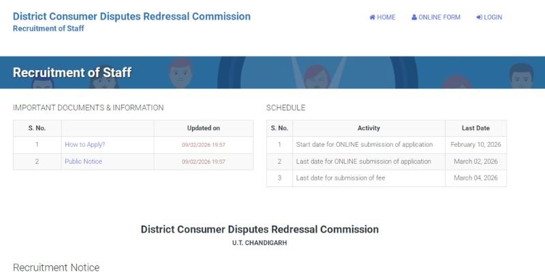
Task: Click the Recruitment of Staff banner heading
Action: click(72, 73)
